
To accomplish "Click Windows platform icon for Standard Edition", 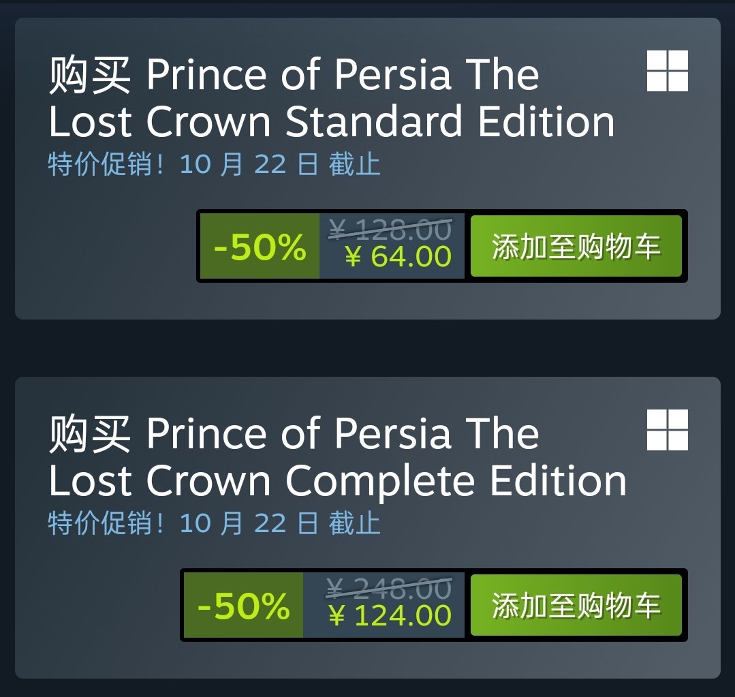I will tap(667, 71).
